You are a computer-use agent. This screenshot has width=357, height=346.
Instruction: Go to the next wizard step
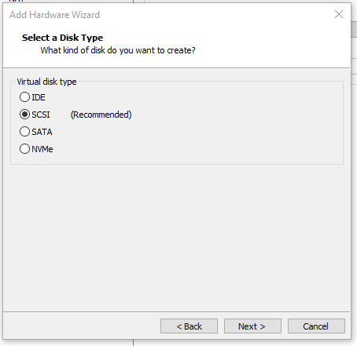coord(252,326)
